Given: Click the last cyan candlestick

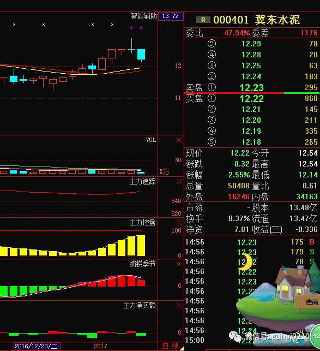Looking at the screenshot, I should (141, 54).
